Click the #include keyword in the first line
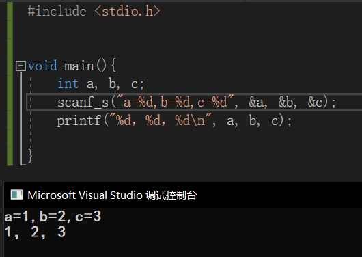The height and width of the screenshot is (257, 362). [x=57, y=12]
